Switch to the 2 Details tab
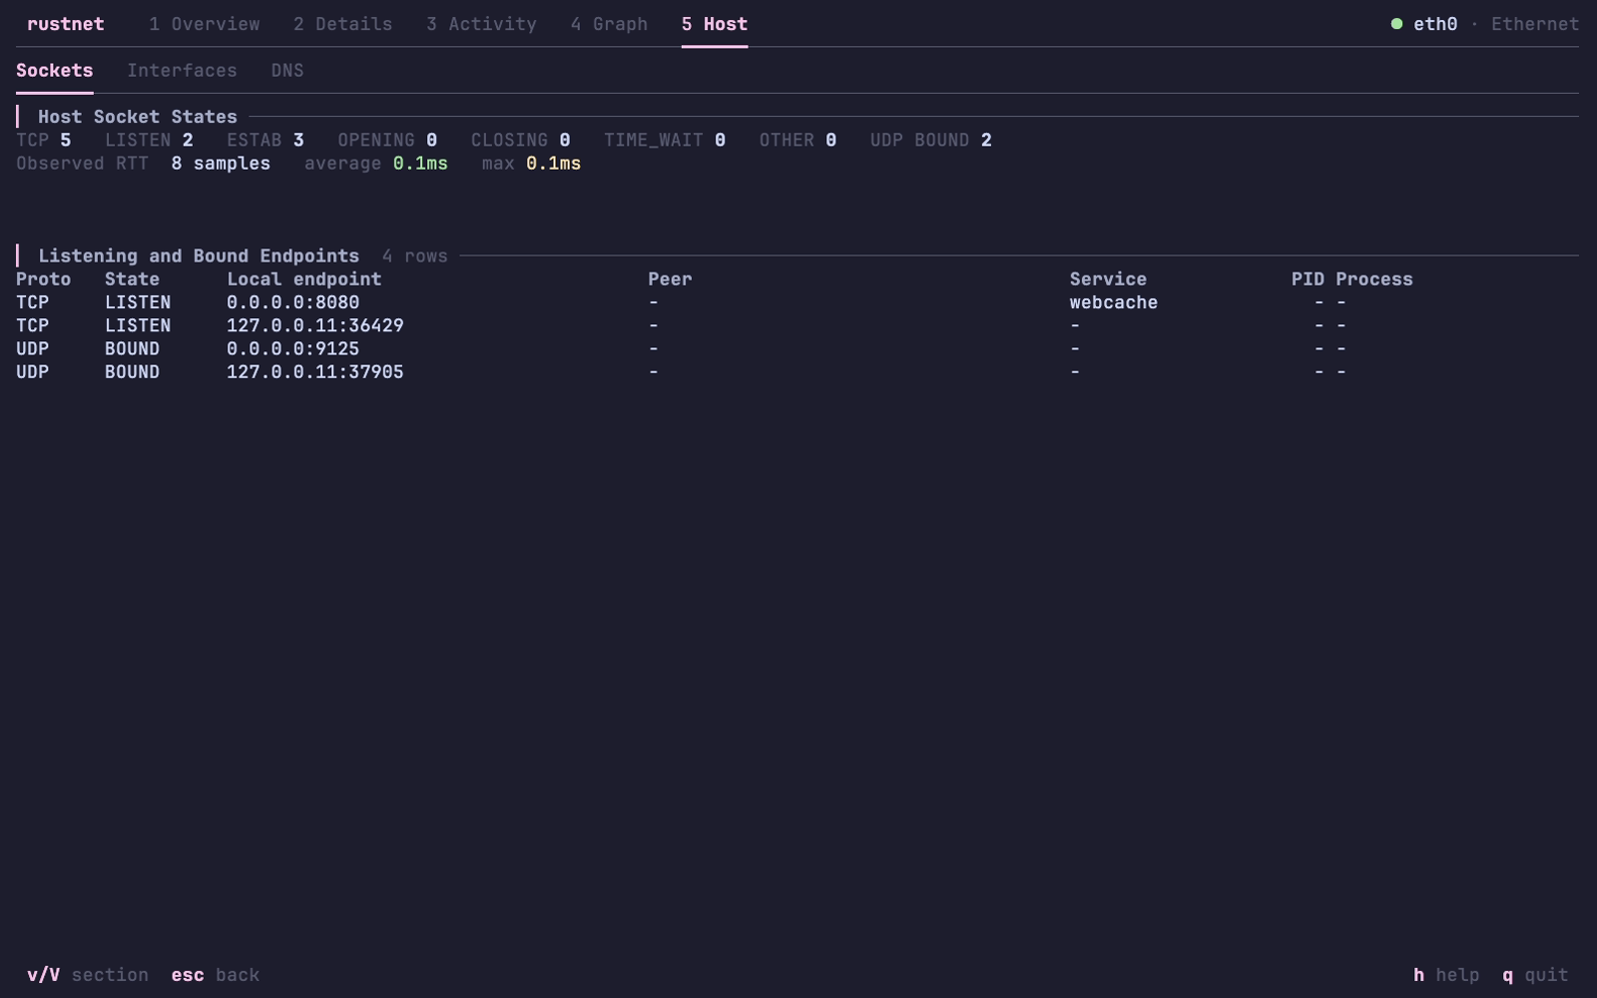Image resolution: width=1597 pixels, height=998 pixels. click(x=342, y=24)
